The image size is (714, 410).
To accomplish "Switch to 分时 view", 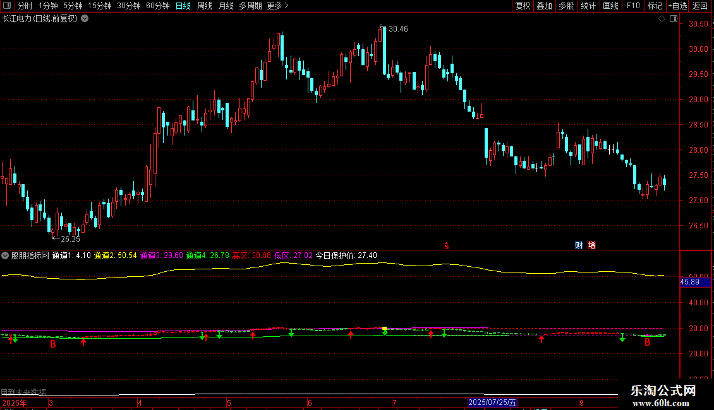I will pyautogui.click(x=25, y=6).
